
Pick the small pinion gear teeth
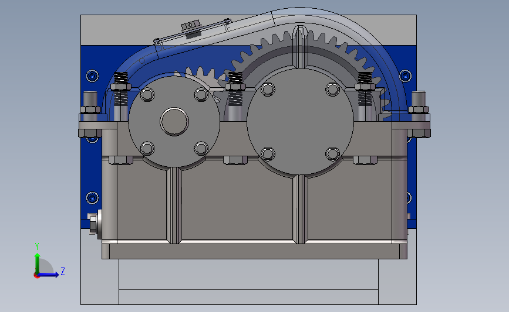(x=201, y=75)
